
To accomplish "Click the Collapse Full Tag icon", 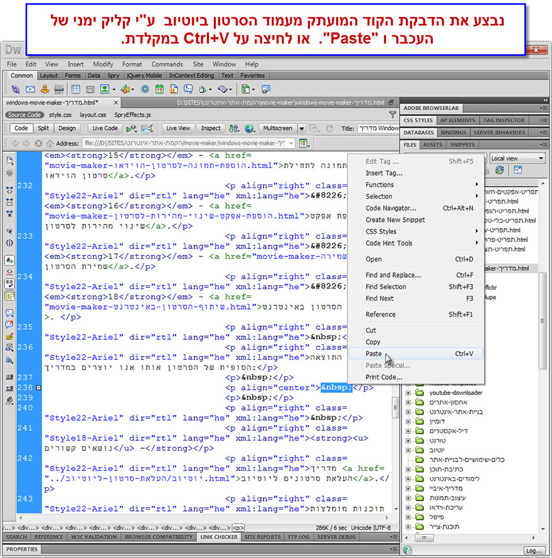I will tap(9, 190).
